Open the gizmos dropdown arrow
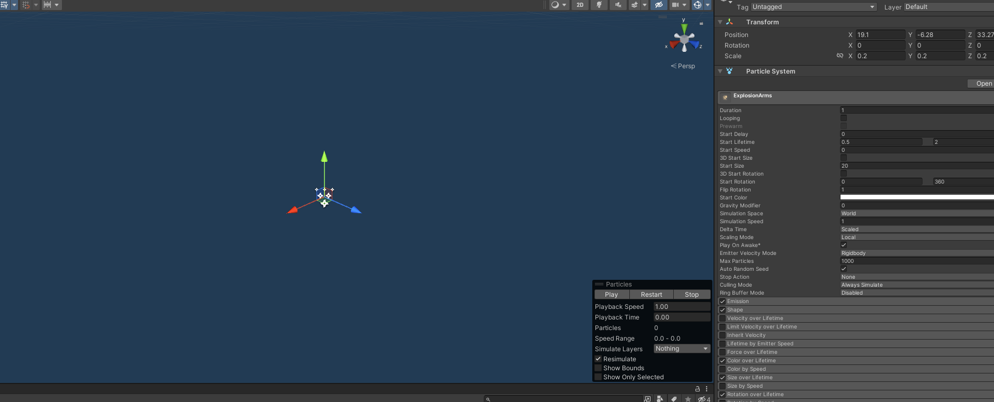 click(708, 5)
